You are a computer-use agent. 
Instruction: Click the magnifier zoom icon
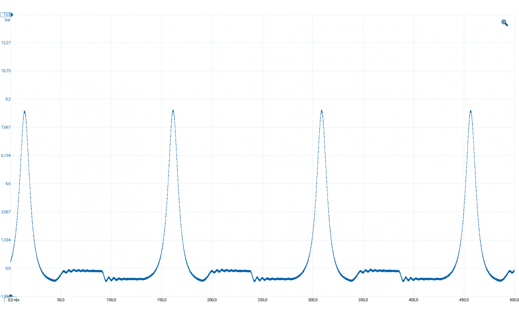(504, 23)
